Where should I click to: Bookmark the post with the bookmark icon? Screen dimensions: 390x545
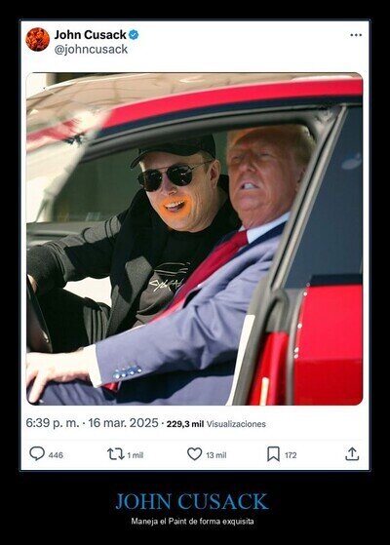click(273, 454)
